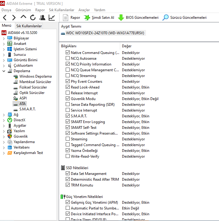Select the İşletim Sistemi Windows icon
The width and height of the screenshot is (219, 221).
[x=10, y=49]
